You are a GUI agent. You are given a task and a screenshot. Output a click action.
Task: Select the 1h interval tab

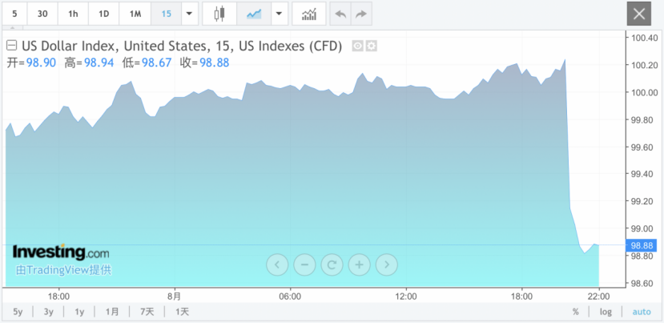click(x=74, y=14)
